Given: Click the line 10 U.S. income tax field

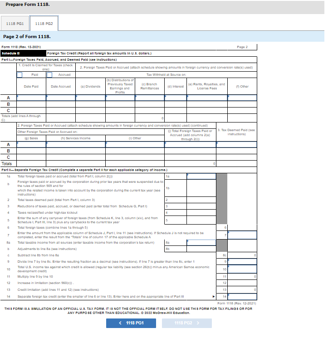Looking at the screenshot, I should pyautogui.click(x=242, y=269).
